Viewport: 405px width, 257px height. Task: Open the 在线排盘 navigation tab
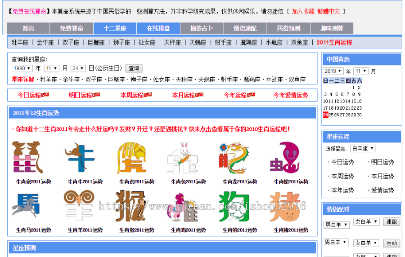tap(158, 28)
